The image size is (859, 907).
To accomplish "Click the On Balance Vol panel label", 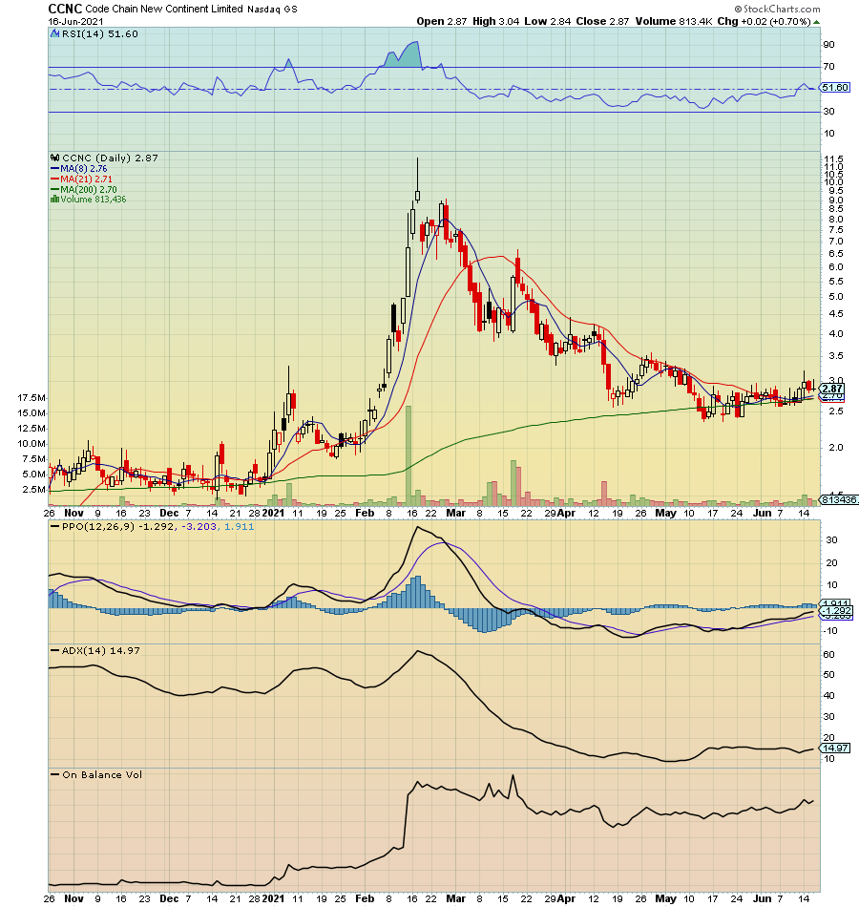I will (x=102, y=775).
